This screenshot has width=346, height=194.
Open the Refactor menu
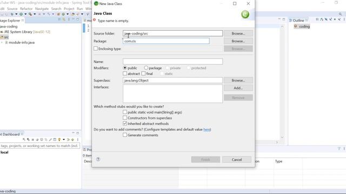[x=26, y=9]
